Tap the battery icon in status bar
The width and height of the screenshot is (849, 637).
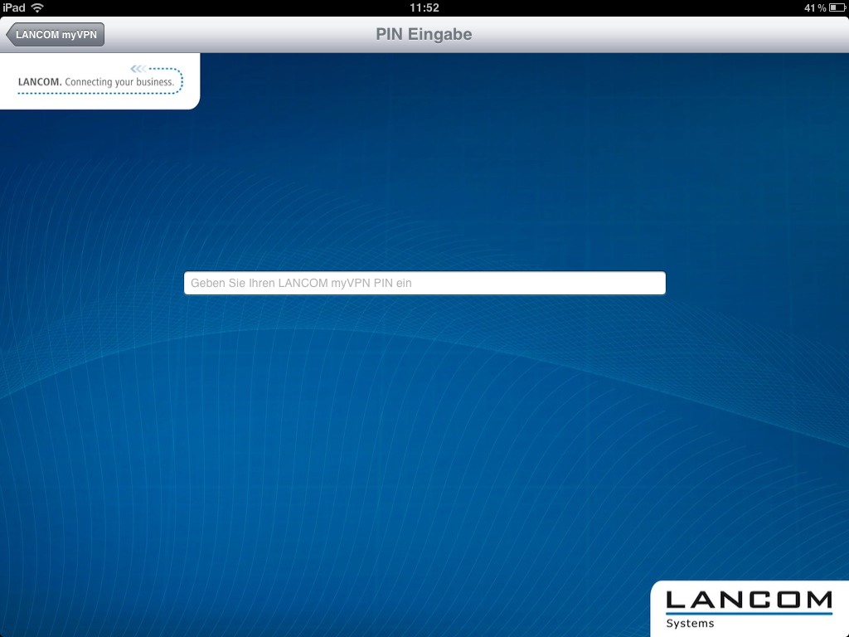(836, 7)
